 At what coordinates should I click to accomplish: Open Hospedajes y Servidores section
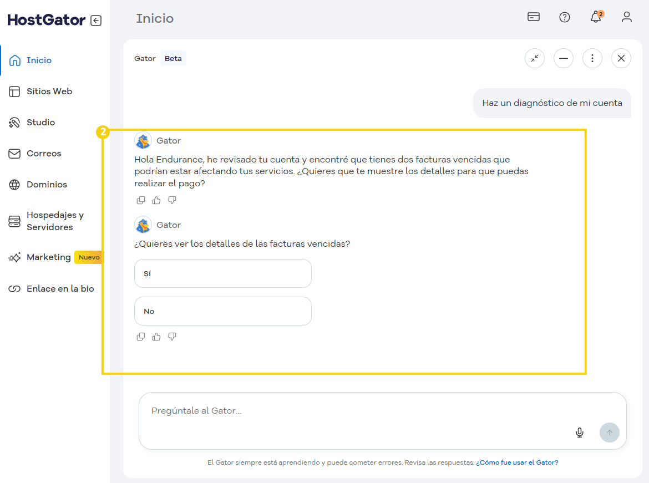[55, 221]
